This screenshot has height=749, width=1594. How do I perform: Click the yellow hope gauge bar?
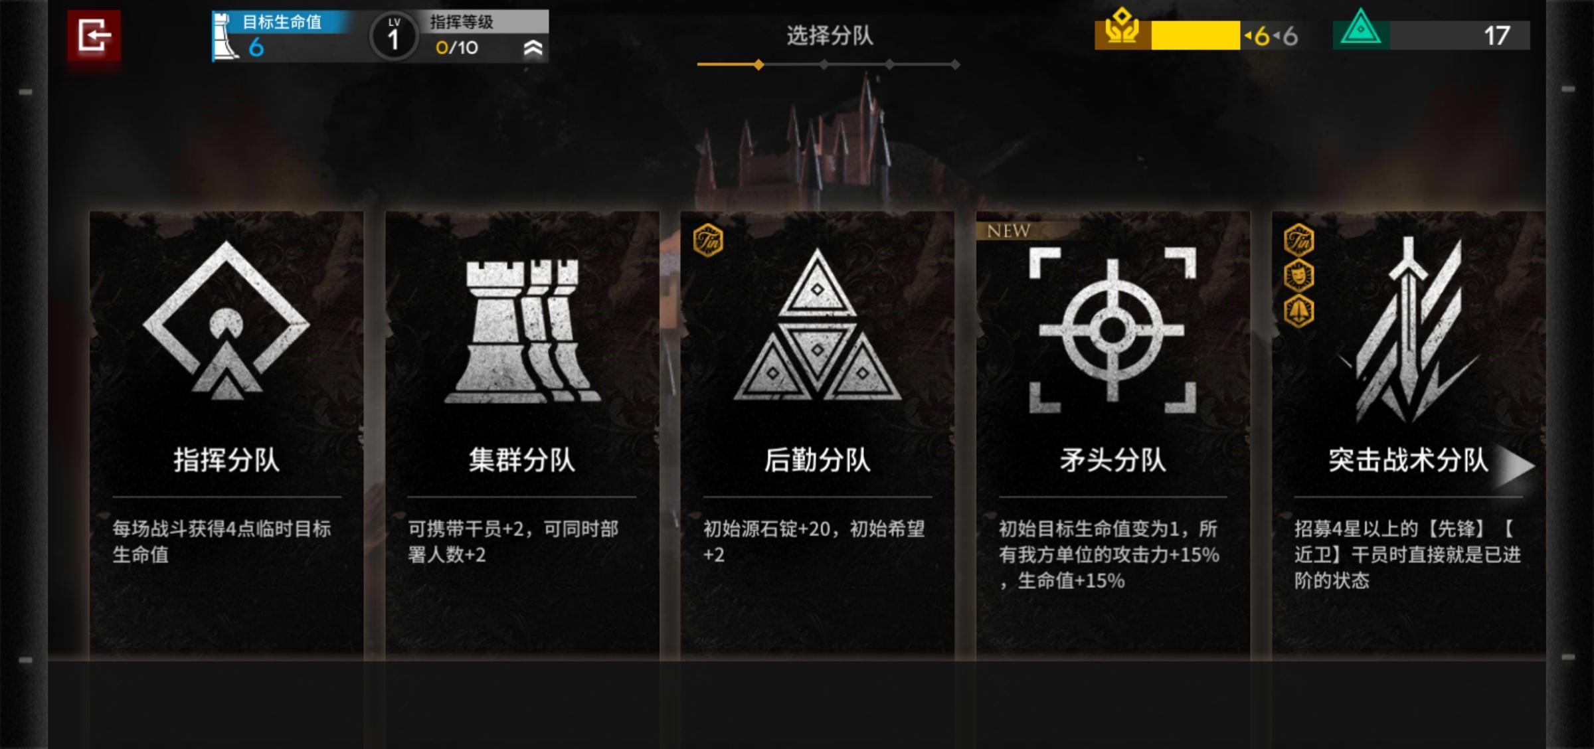1195,35
